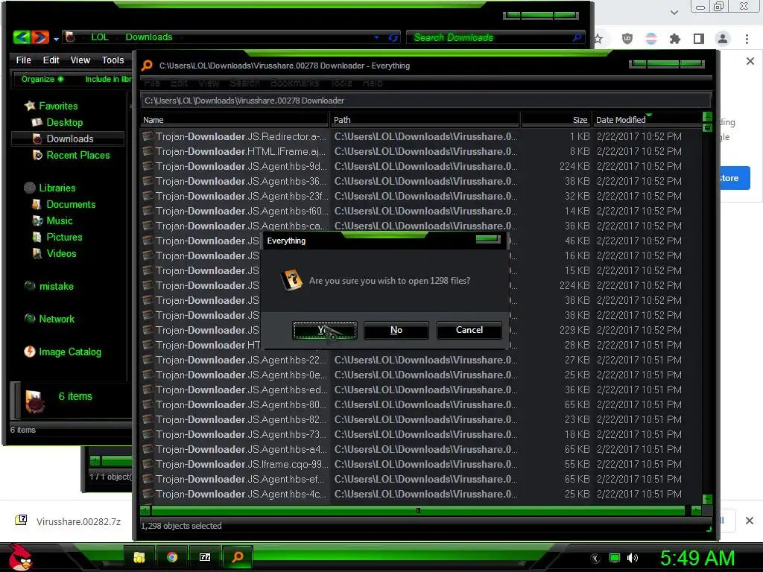Sort Everything results by Size column
This screenshot has height=572, width=763.
tap(556, 120)
